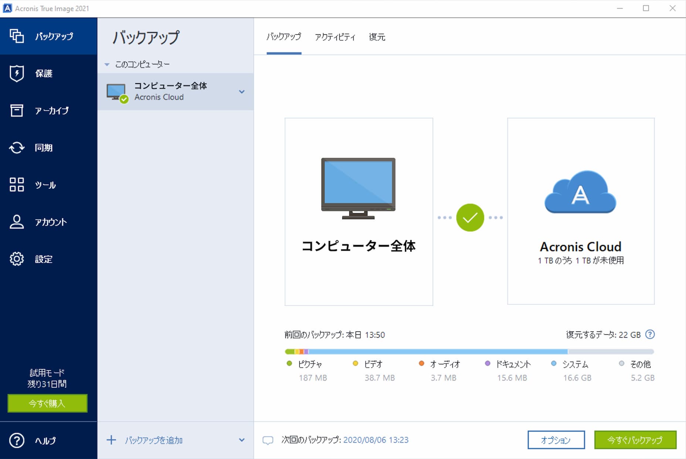Maximize the Acronis True Image window
Screen dimensions: 686x459
[x=646, y=8]
